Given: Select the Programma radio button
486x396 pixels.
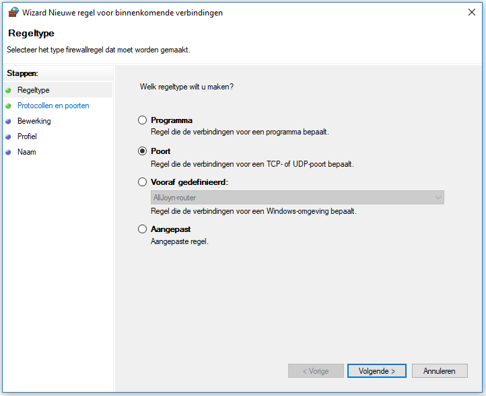Looking at the screenshot, I should pyautogui.click(x=142, y=120).
